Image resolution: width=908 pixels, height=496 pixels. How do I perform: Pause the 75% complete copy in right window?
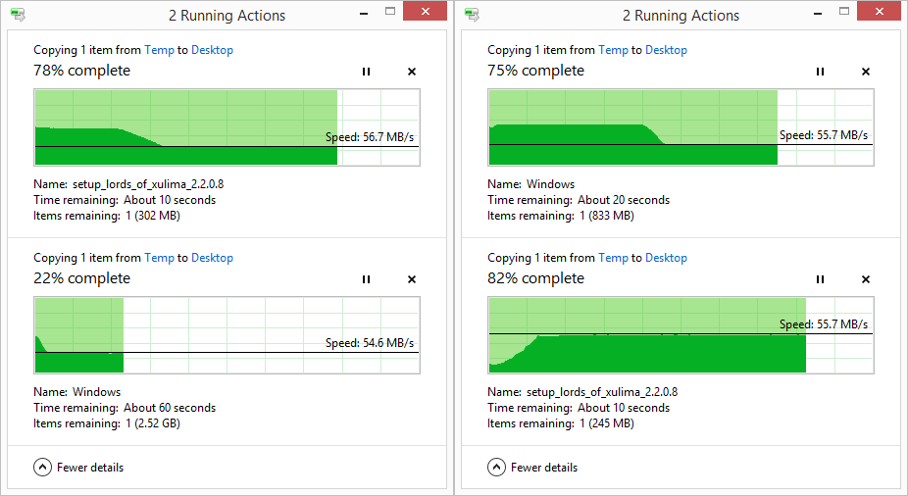[x=820, y=72]
